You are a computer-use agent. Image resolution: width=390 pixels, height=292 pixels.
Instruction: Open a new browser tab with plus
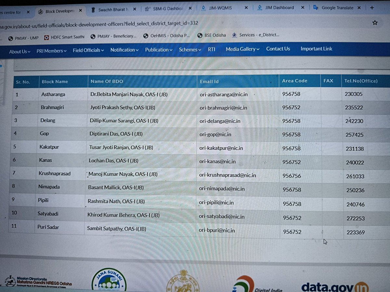372,7
